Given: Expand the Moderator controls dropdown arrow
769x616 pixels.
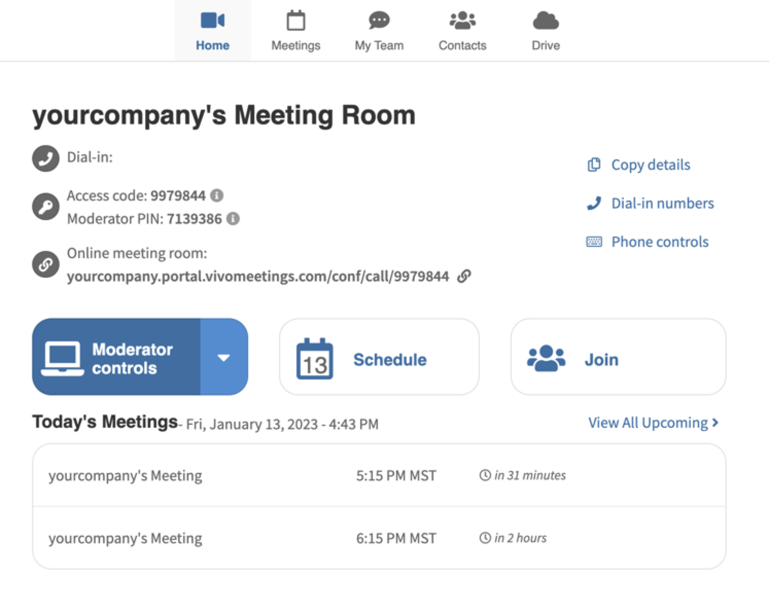Looking at the screenshot, I should (224, 357).
